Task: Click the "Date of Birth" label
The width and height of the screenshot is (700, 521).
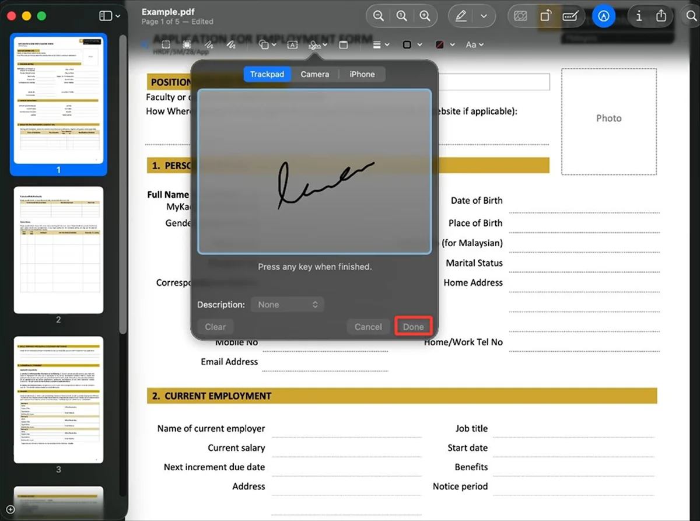Action: pyautogui.click(x=477, y=200)
